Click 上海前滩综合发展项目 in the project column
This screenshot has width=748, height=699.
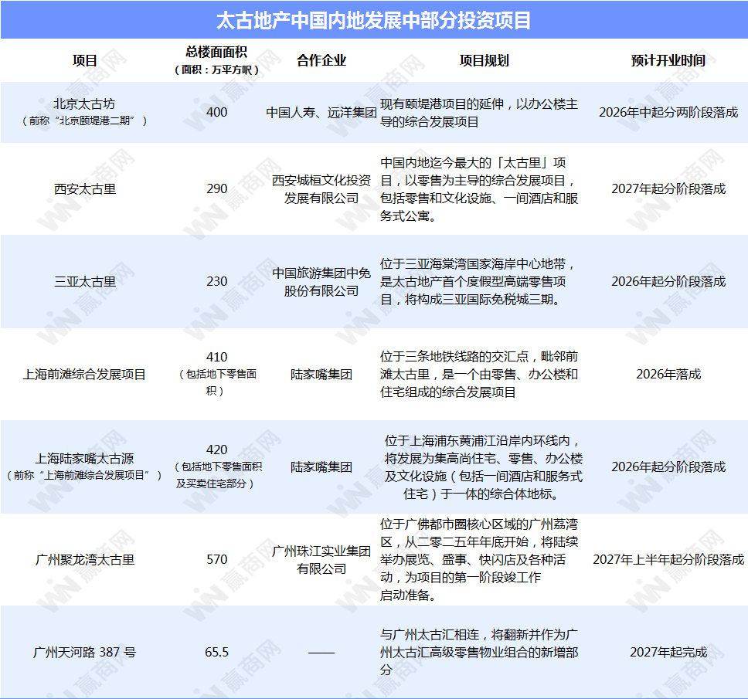86,374
